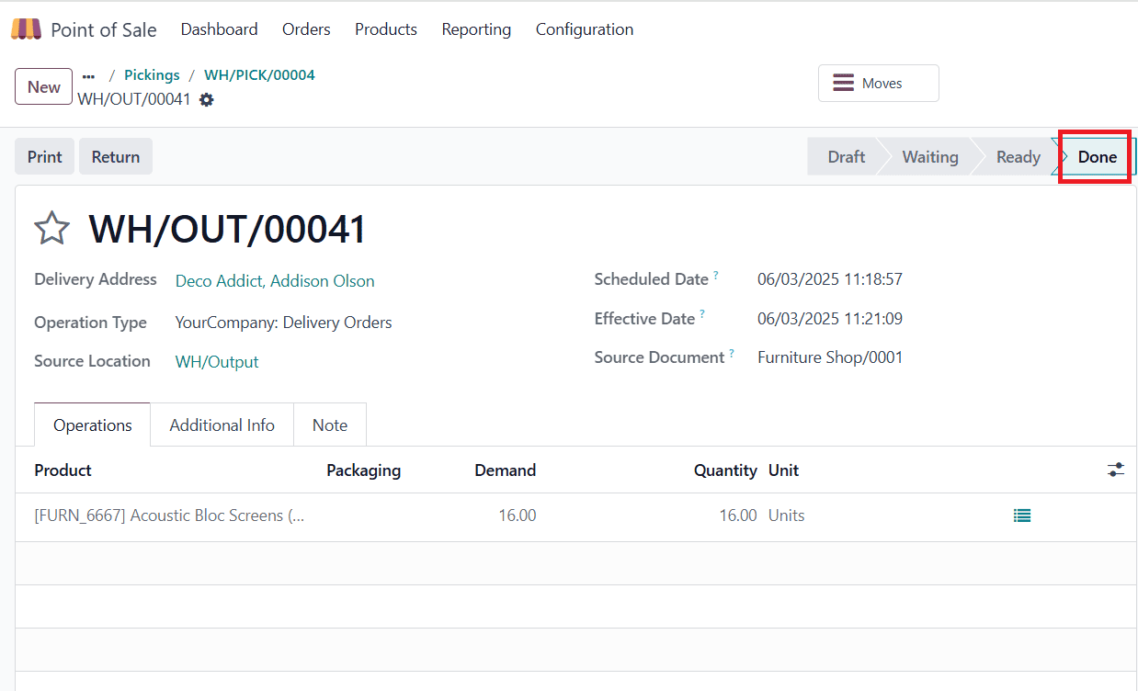Screen dimensions: 1138x691
Task: Click the Point of Sale app logo icon
Action: pos(26,29)
